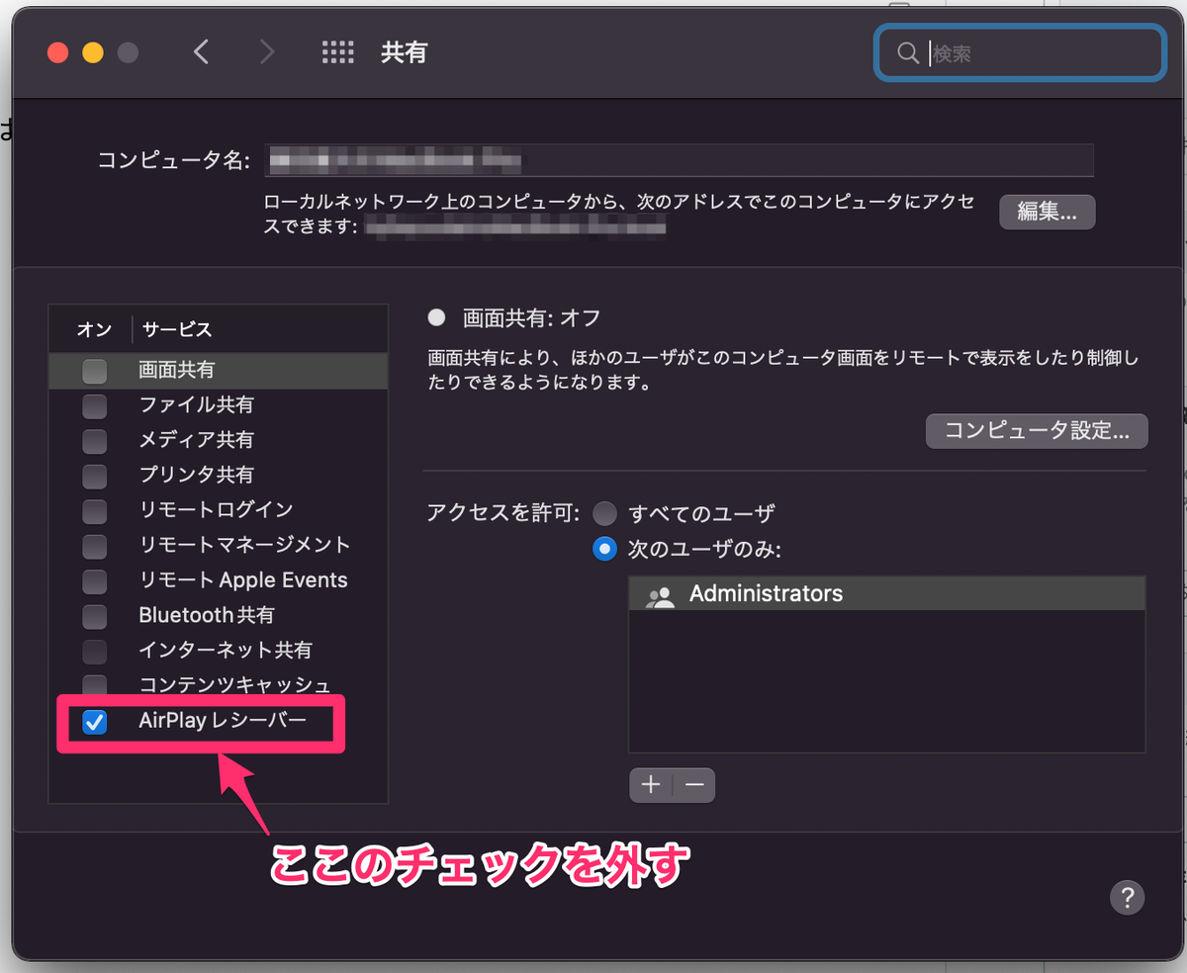This screenshot has height=973, width=1187.
Task: Uncheck the AirPlayレシーバー checkbox
Action: pos(94,723)
